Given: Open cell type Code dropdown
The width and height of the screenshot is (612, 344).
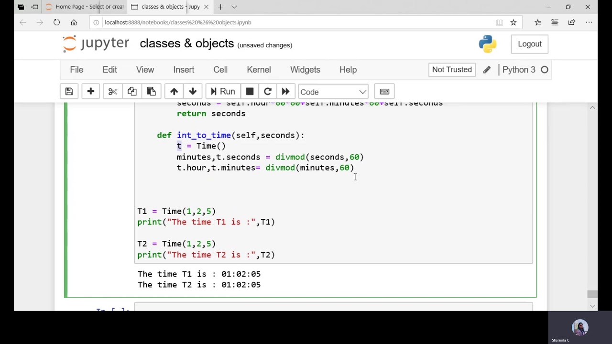Looking at the screenshot, I should tap(333, 92).
